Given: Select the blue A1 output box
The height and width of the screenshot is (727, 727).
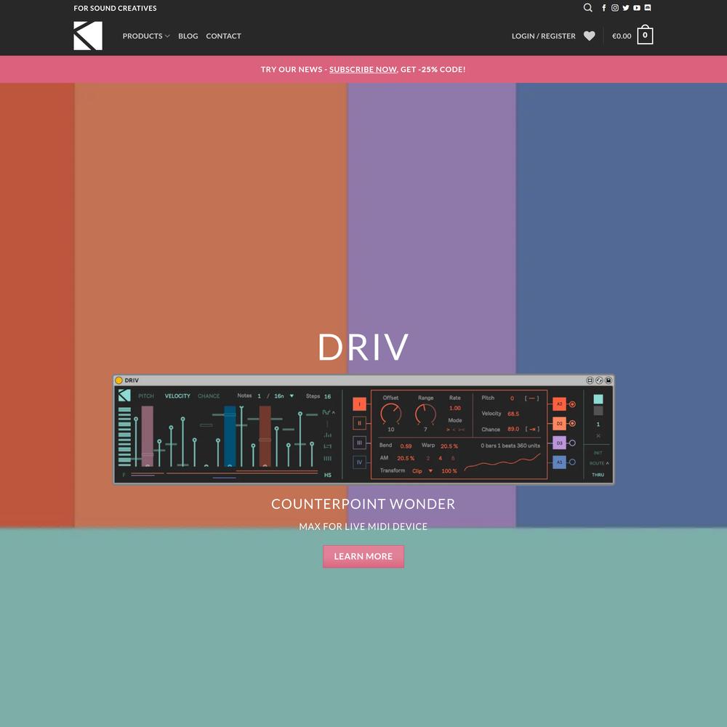Looking at the screenshot, I should 559,462.
